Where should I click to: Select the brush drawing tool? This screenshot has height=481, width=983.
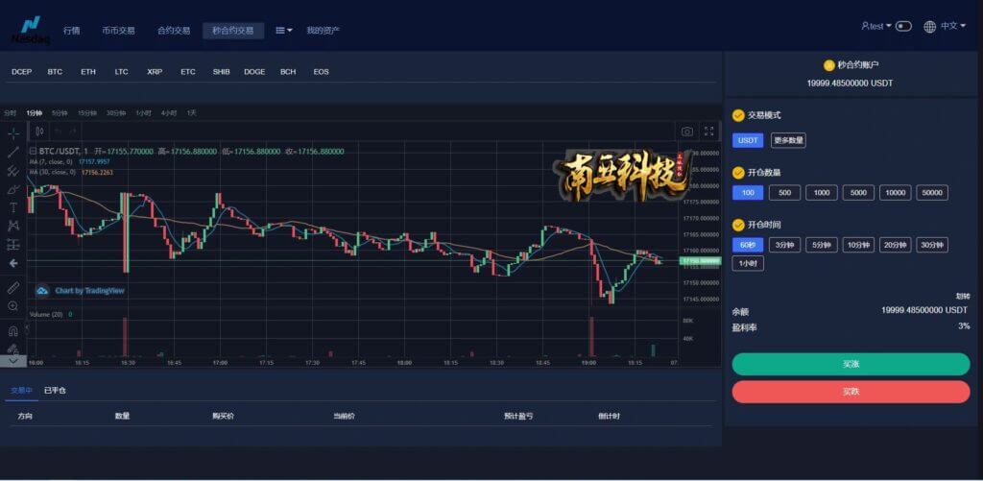point(13,189)
